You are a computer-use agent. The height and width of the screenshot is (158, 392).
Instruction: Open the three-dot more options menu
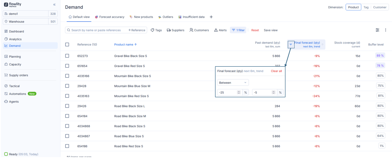pos(386,30)
